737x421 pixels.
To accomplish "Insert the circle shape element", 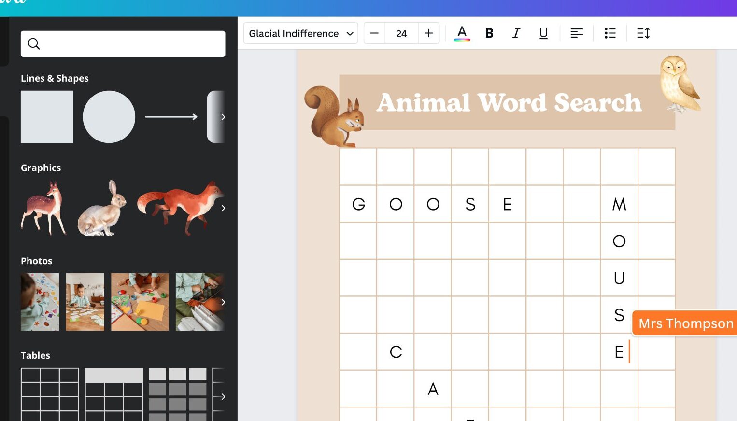I will click(x=109, y=117).
